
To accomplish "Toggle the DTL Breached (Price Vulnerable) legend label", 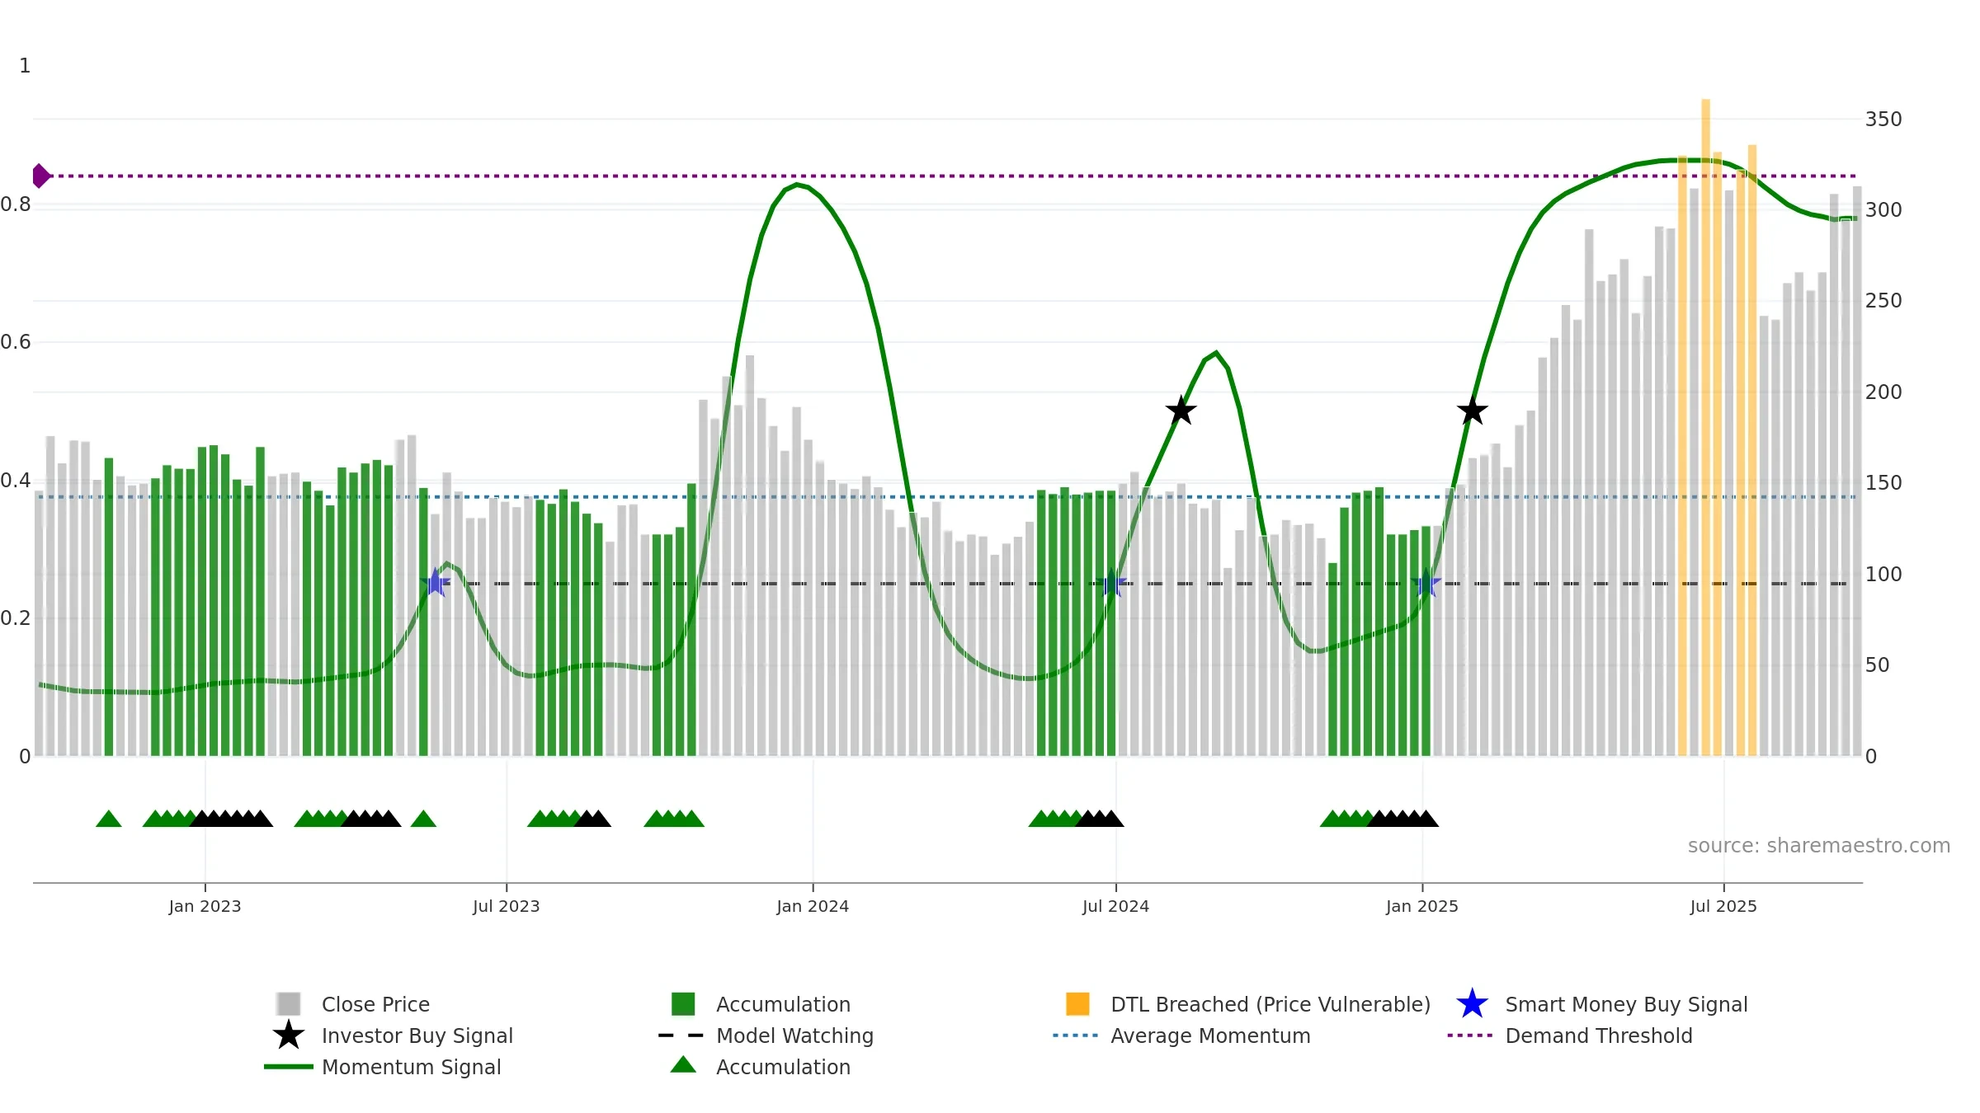I will coord(1270,1004).
